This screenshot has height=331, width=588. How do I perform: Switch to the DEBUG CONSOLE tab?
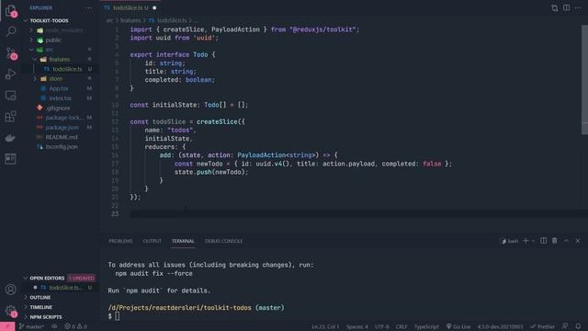(223, 241)
